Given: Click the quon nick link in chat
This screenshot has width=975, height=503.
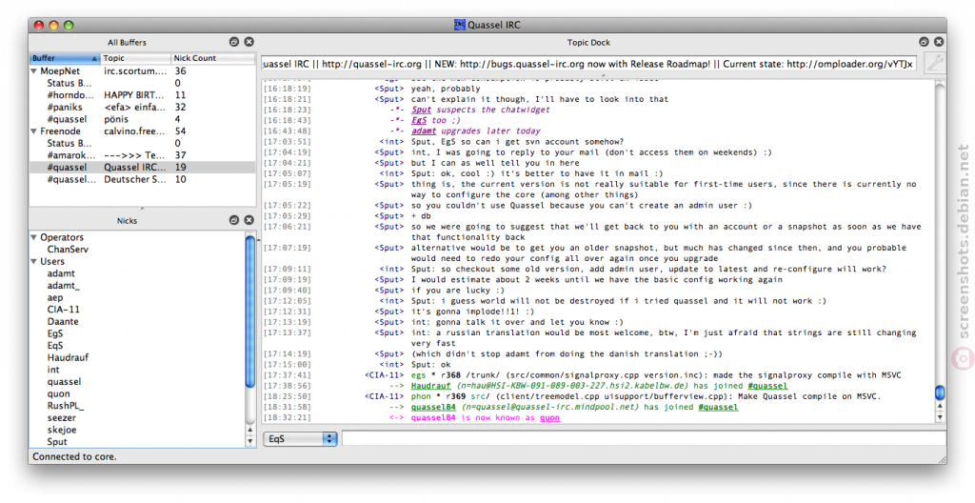Looking at the screenshot, I should tap(549, 417).
